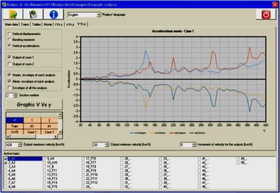Enable train checkbox number 50
280x193 pixels.
[238, 162]
